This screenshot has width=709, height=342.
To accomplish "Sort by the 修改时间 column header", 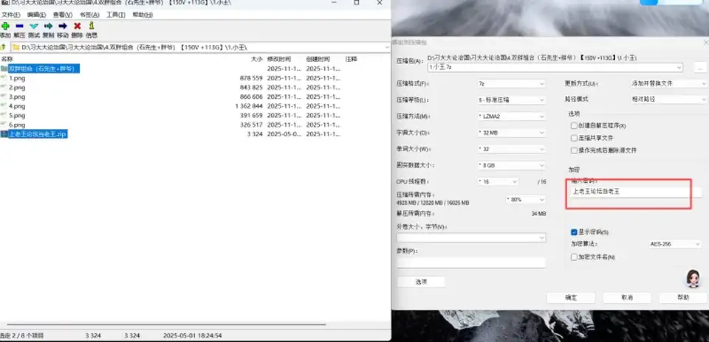I will pos(279,59).
